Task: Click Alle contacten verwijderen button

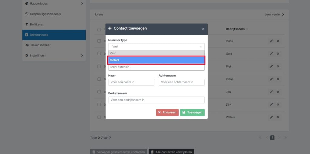Action: point(171,152)
